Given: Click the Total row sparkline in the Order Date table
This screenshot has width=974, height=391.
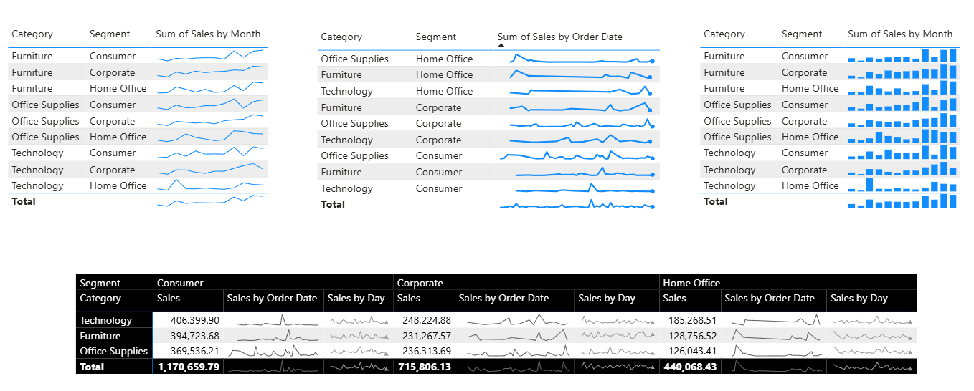Looking at the screenshot, I should [x=577, y=205].
